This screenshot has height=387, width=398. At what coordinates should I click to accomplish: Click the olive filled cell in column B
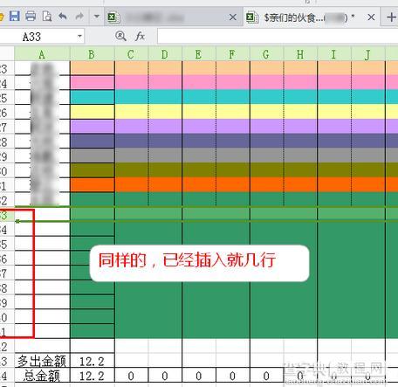[93, 170]
